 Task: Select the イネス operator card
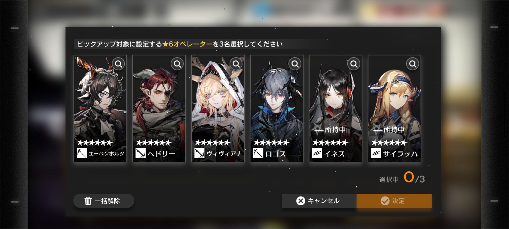click(x=335, y=108)
